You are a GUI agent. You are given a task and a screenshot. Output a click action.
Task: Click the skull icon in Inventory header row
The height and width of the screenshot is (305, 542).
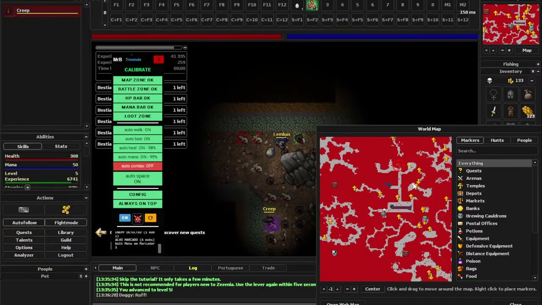[490, 80]
